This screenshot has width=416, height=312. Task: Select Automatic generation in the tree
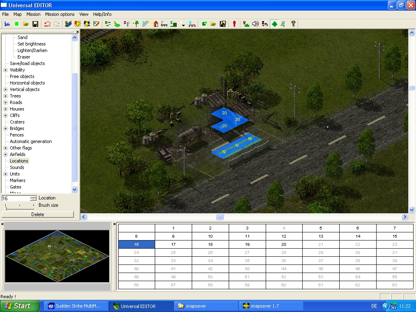31,141
